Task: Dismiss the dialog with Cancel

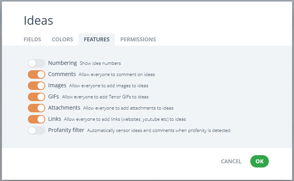Action: [x=231, y=161]
